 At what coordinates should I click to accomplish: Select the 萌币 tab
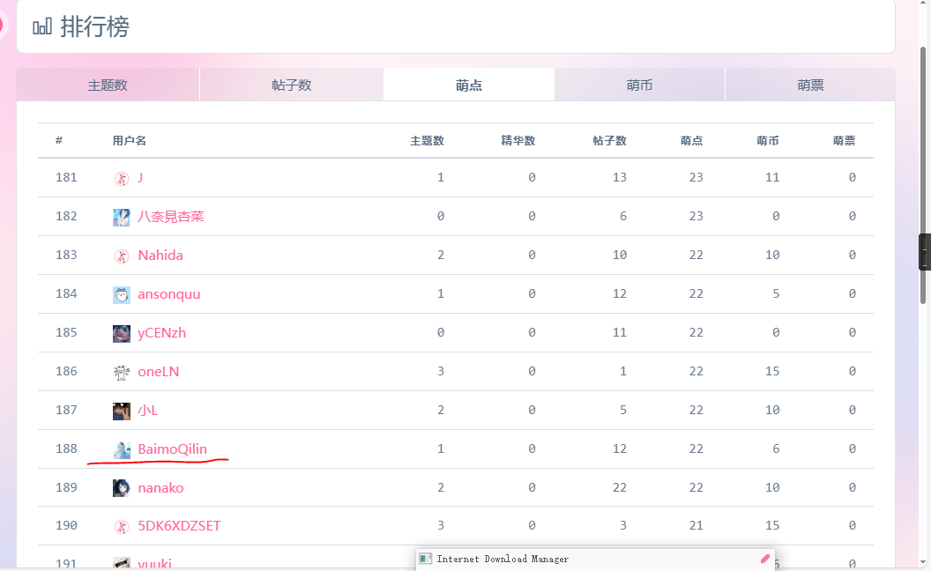pyautogui.click(x=639, y=85)
